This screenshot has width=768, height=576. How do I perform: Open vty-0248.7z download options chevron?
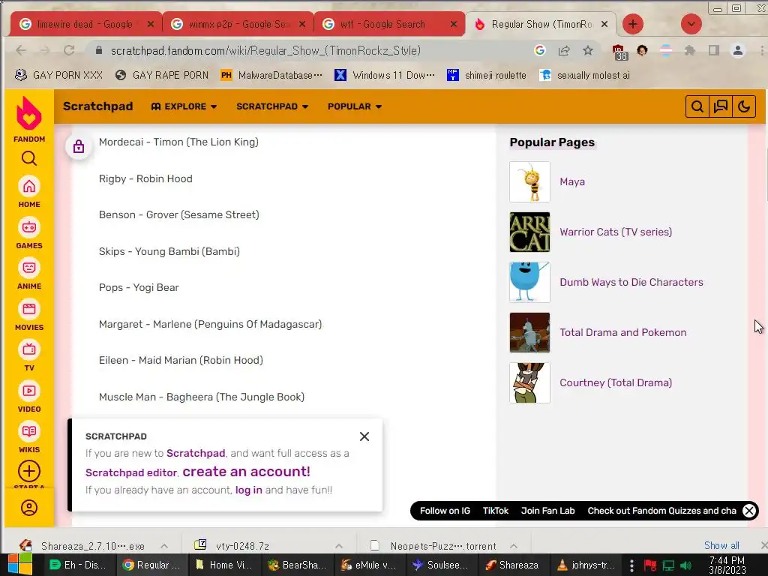(338, 546)
